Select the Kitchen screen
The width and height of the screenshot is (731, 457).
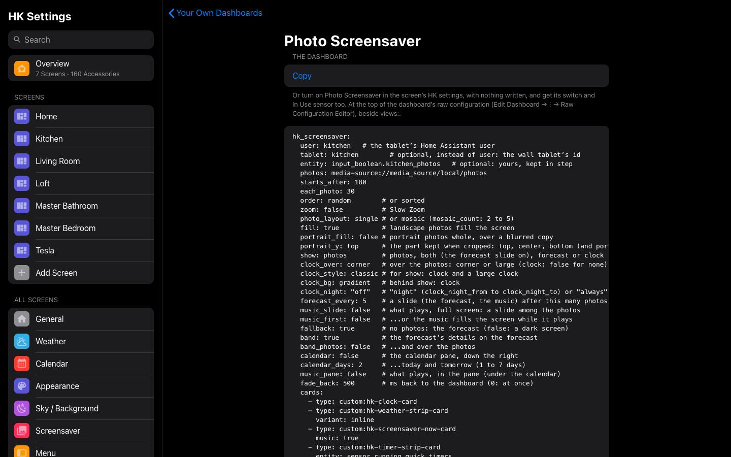click(81, 139)
